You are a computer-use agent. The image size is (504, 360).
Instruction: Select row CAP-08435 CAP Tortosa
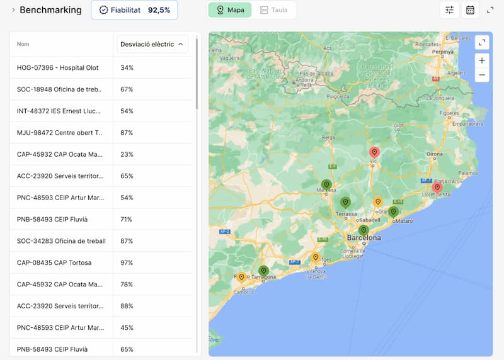[x=101, y=262]
